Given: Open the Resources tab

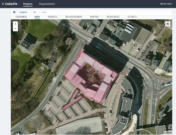Looking at the screenshot, I should click(113, 17).
